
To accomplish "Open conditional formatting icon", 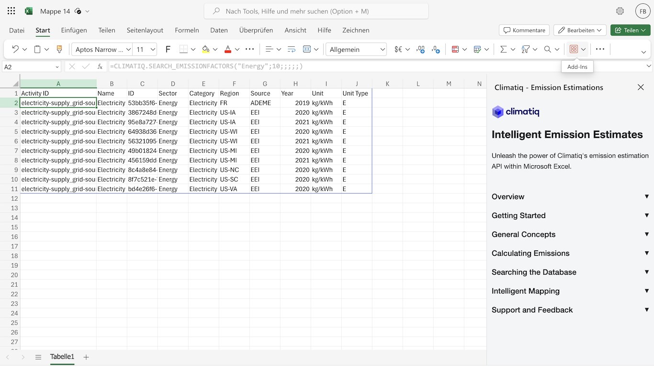I will click(x=455, y=49).
